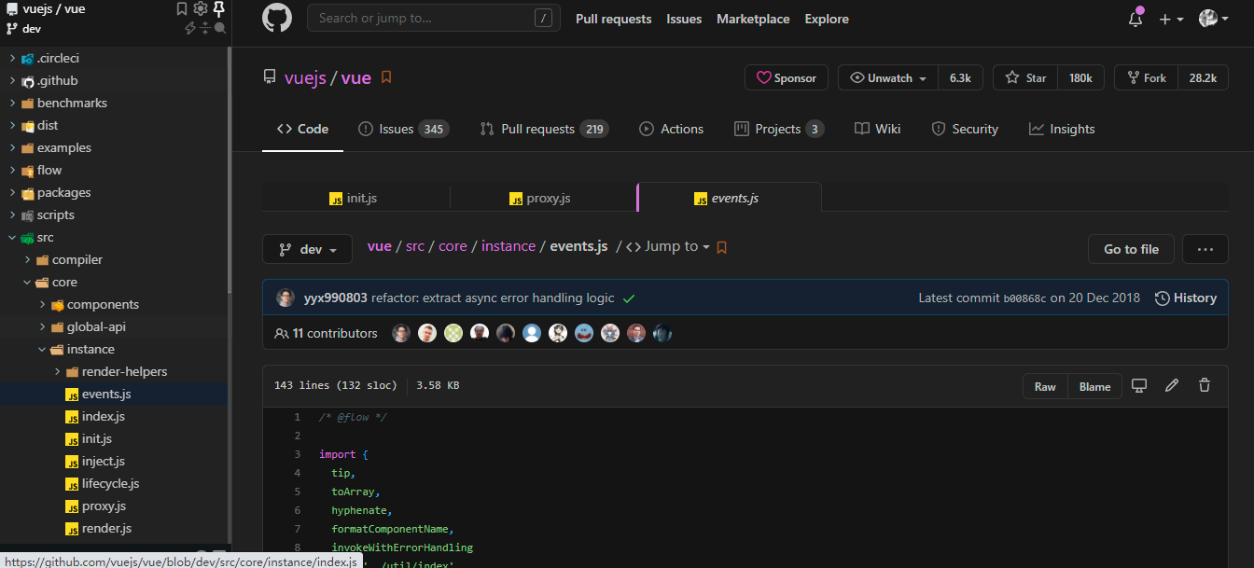The width and height of the screenshot is (1254, 568).
Task: Open Pull requests in the top navigation
Action: pyautogui.click(x=614, y=19)
